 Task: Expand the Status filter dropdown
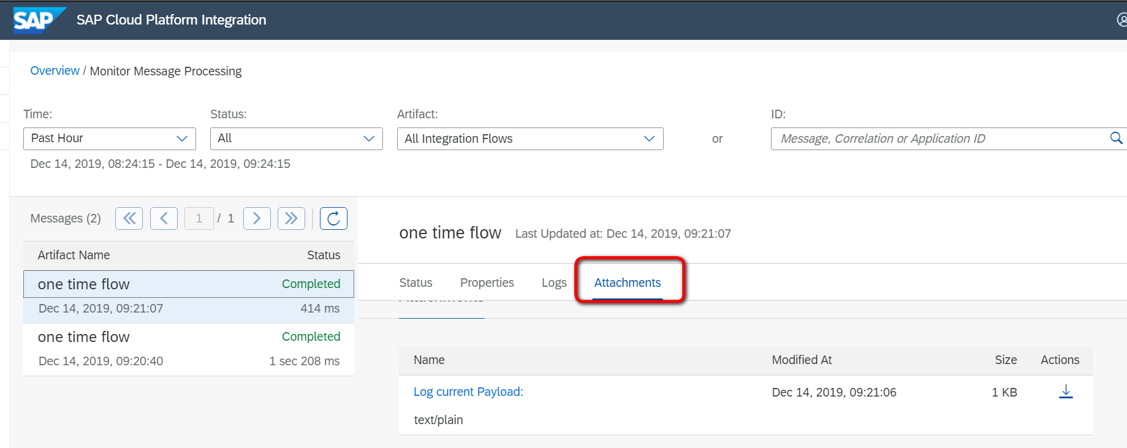[x=296, y=139]
